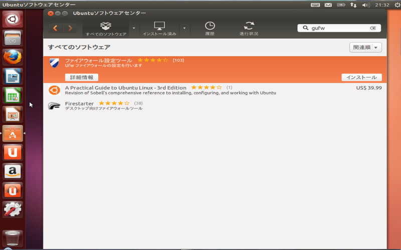401x250 pixels.
Task: Click the 21:32 clock in the panel
Action: pos(382,5)
